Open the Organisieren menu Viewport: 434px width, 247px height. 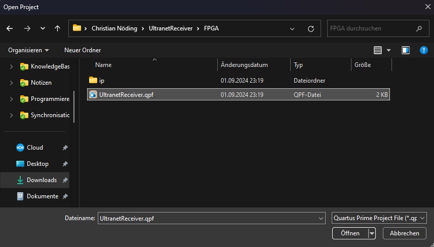click(x=28, y=50)
